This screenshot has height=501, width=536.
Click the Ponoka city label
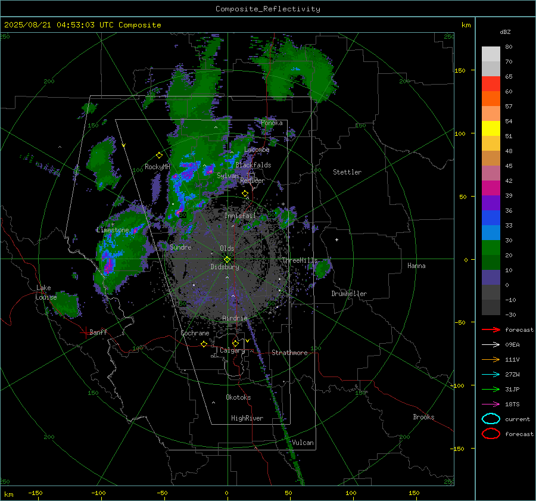pyautogui.click(x=272, y=123)
